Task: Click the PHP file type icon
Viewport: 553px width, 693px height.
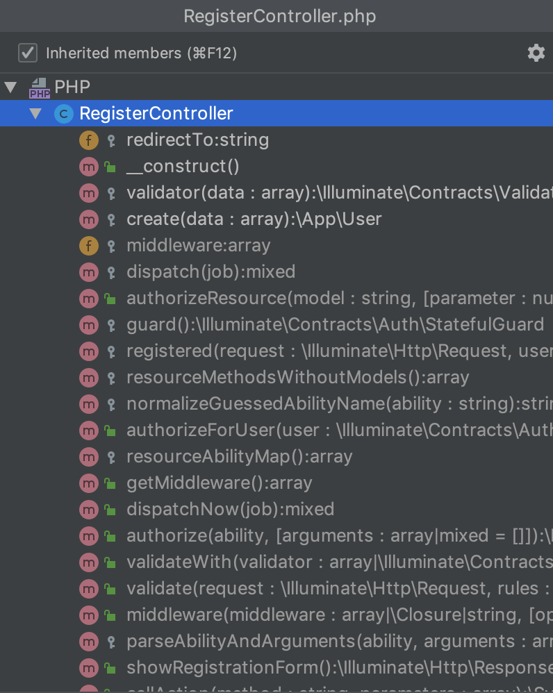Action: [x=40, y=87]
